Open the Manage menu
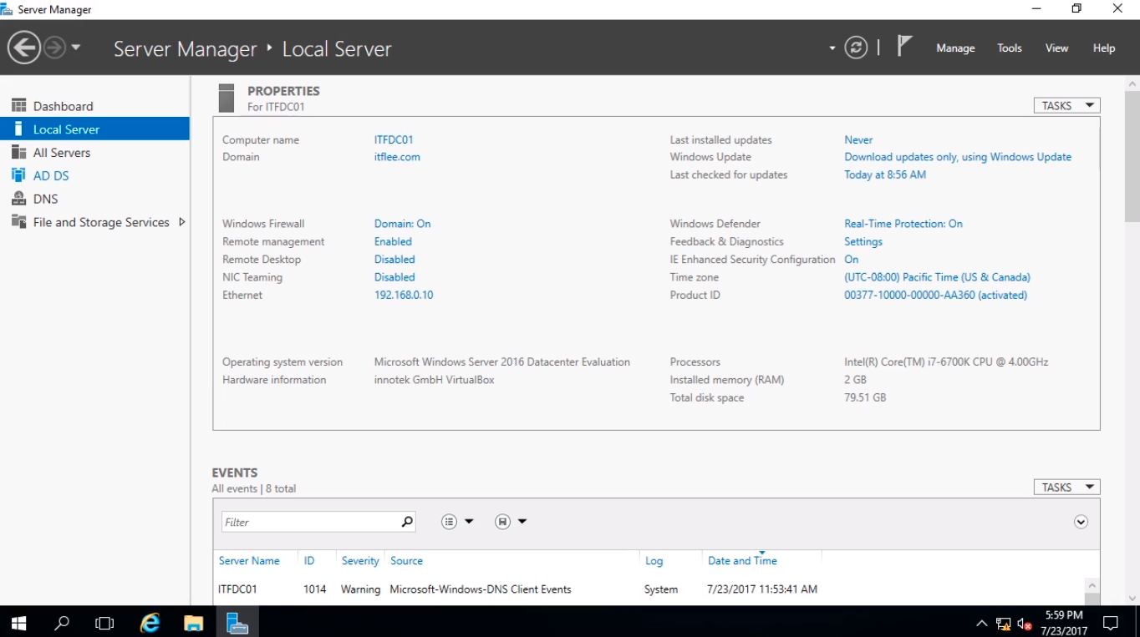Screen dimensions: 1140x637 click(x=955, y=48)
